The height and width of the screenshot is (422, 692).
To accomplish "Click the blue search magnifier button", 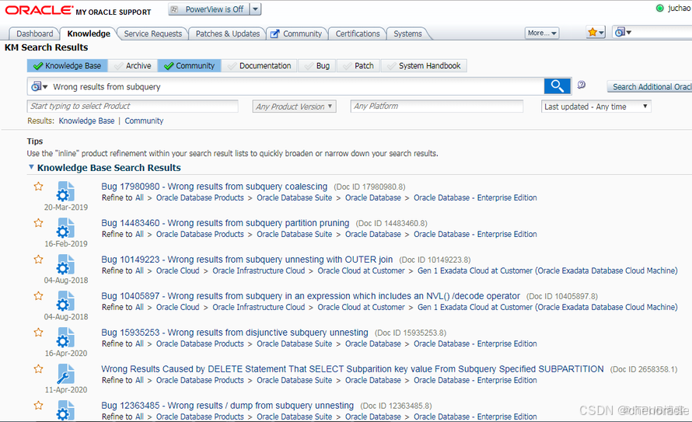I will point(557,86).
